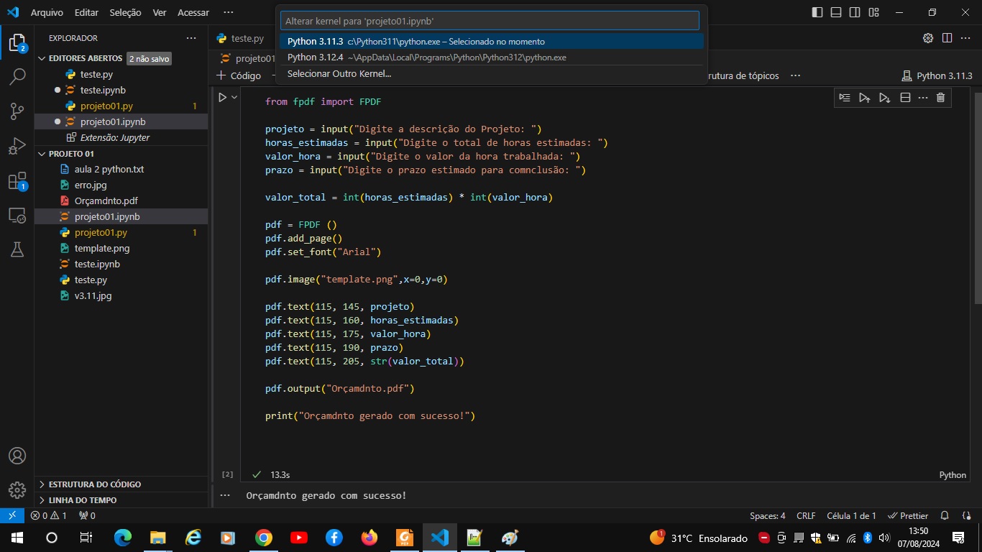Open the Testing flask icon
The image size is (982, 552).
[x=17, y=249]
